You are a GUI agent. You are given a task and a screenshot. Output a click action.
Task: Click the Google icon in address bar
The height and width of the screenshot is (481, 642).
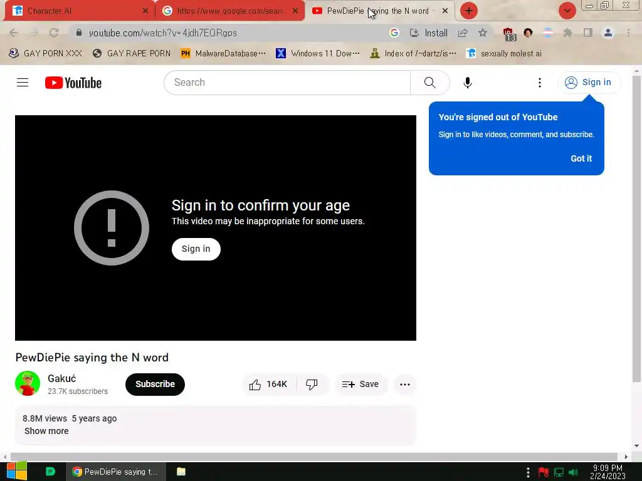pos(394,33)
